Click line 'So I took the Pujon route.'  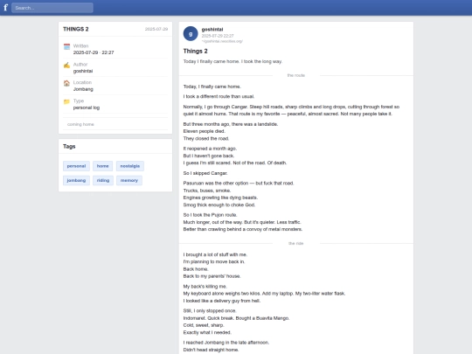210,215
